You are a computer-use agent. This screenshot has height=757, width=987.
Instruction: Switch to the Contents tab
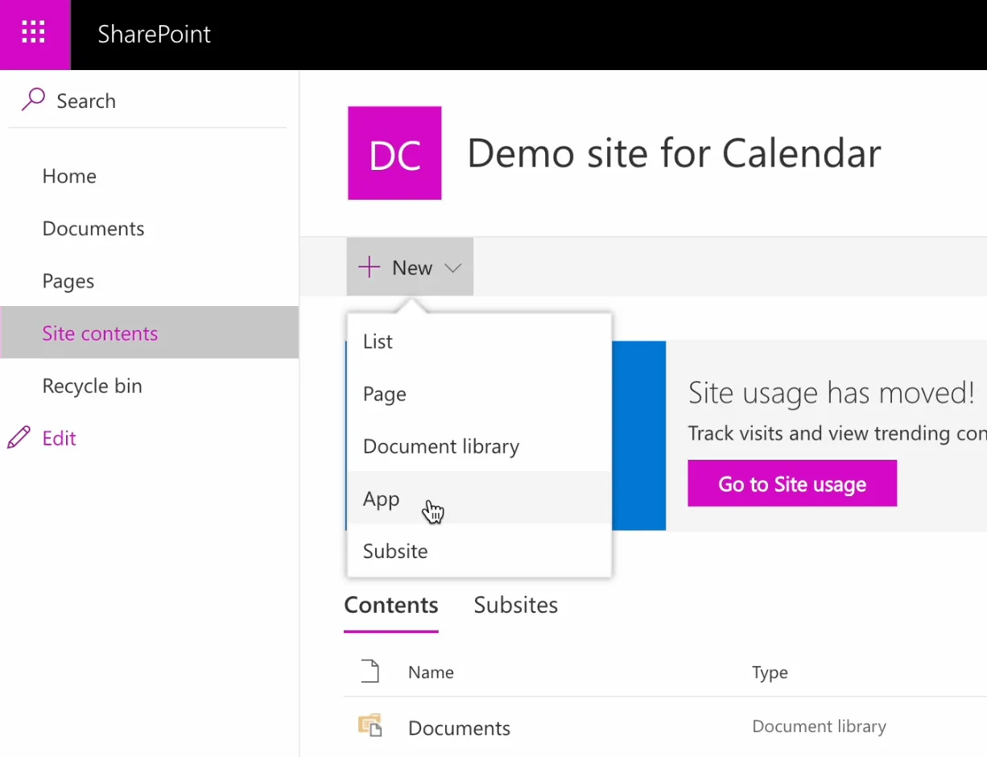pyautogui.click(x=391, y=606)
